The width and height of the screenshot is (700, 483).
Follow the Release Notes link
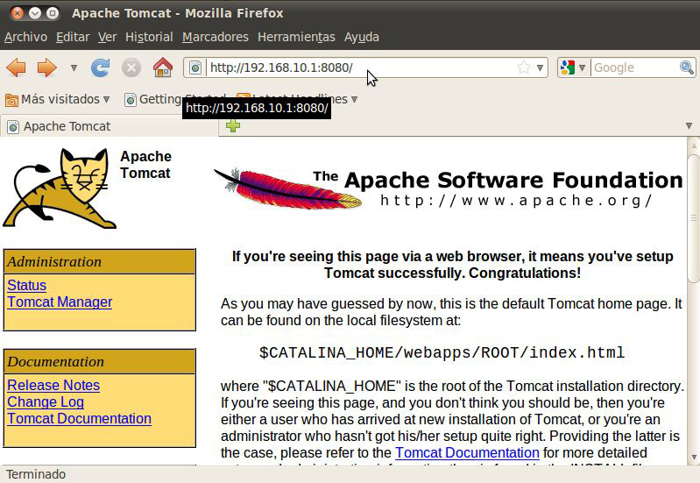click(53, 385)
